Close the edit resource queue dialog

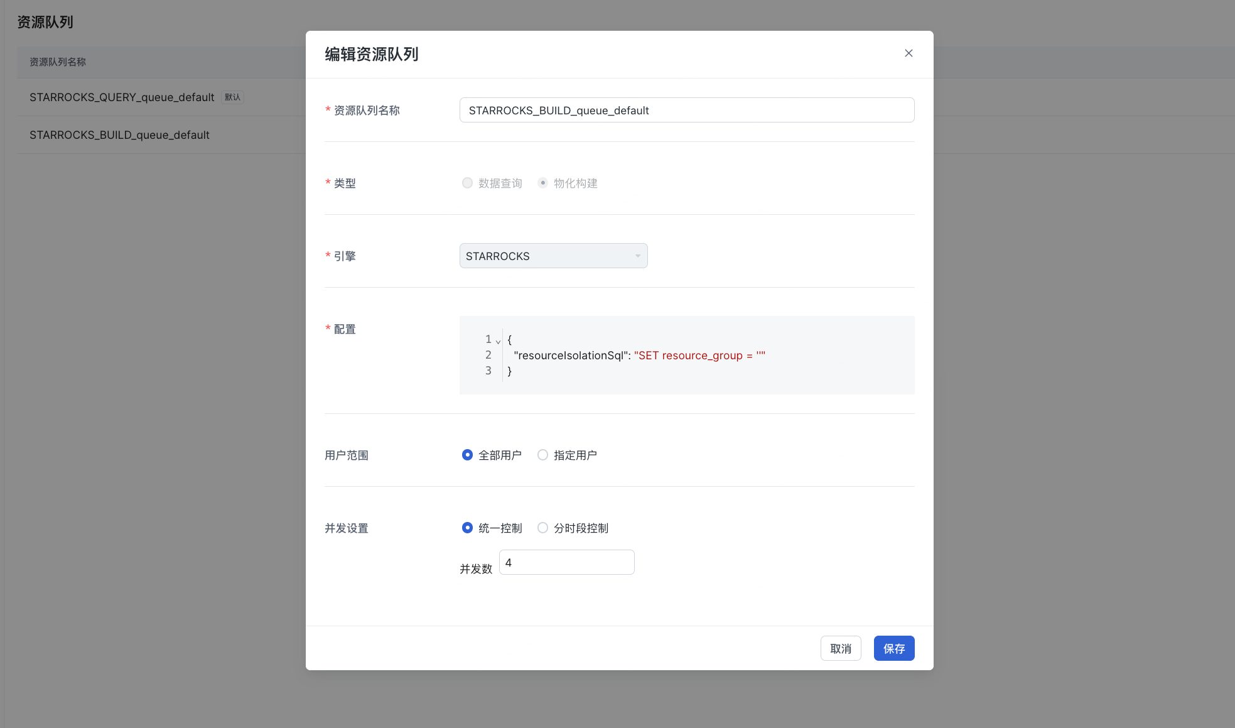pyautogui.click(x=908, y=53)
